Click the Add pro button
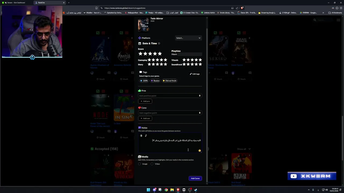 [145, 101]
